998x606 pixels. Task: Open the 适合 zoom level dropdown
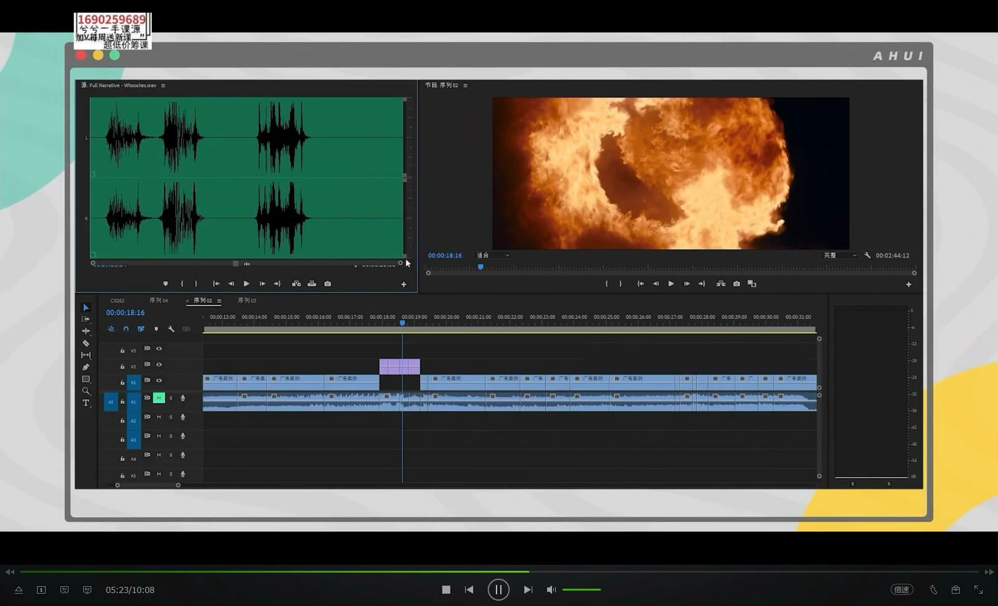pos(493,255)
